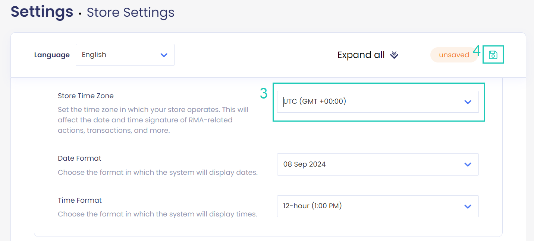
Task: Click the Language dropdown chevron arrow
Action: [x=164, y=55]
